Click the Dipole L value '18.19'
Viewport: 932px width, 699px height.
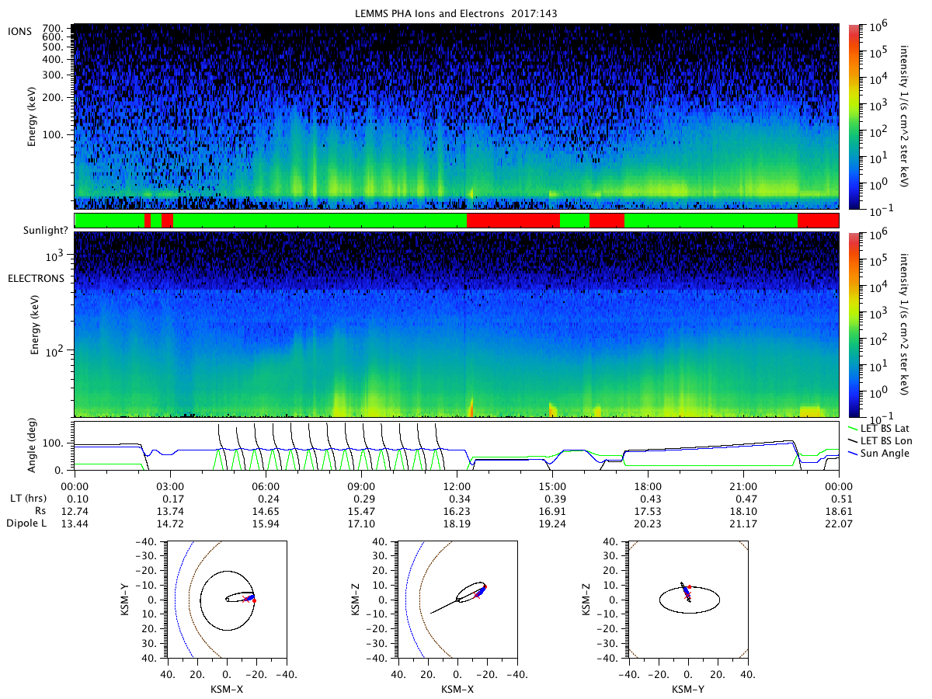(x=457, y=524)
